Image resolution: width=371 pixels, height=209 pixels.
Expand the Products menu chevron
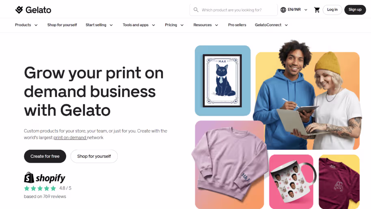point(36,25)
